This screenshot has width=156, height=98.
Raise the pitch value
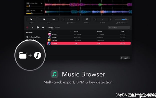(x=110, y=19)
